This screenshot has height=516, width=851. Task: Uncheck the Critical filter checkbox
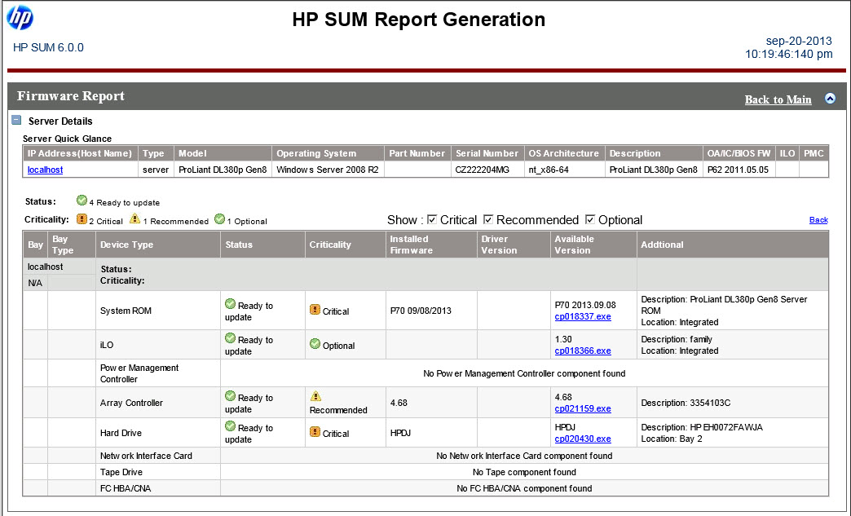(432, 219)
